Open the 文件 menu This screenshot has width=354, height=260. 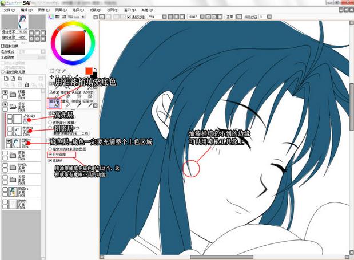(x=9, y=10)
